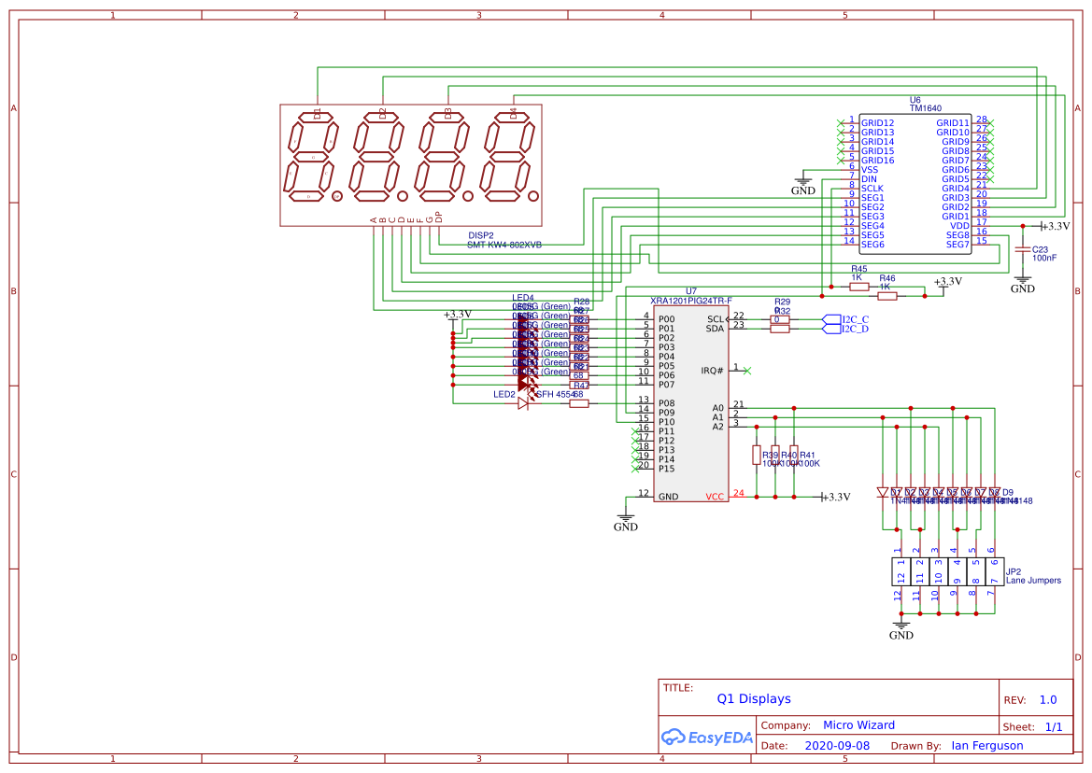This screenshot has height=773, width=1092.
Task: Select the no-connect cross on pin IRQ#
Action: click(x=746, y=369)
